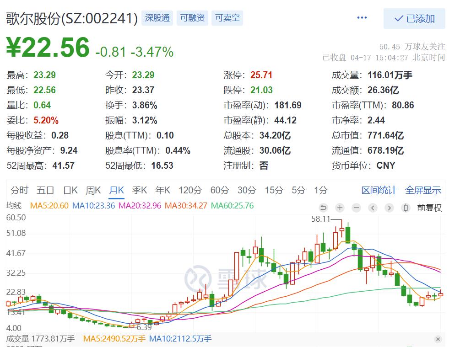Click the 深股通 tag

coord(157,18)
